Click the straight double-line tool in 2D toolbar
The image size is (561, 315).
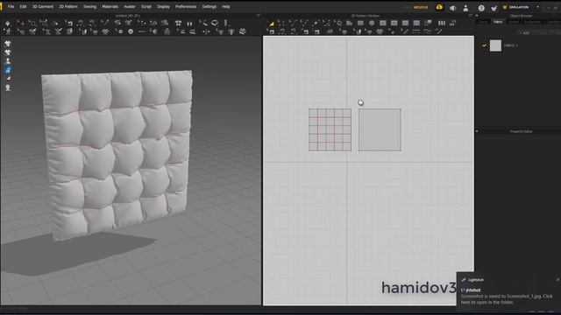click(x=415, y=31)
